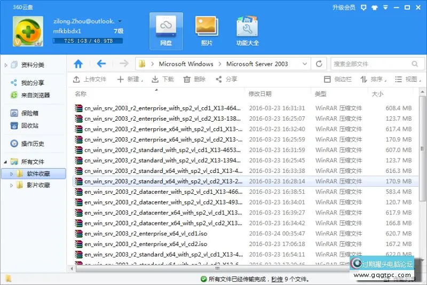Open the 视图 view dropdown
The width and height of the screenshot is (427, 285).
(x=408, y=79)
